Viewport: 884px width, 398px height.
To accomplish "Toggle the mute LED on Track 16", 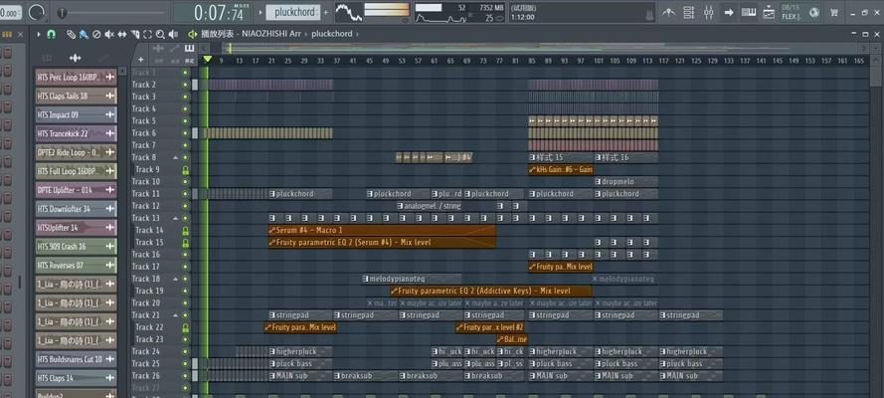I will (186, 255).
